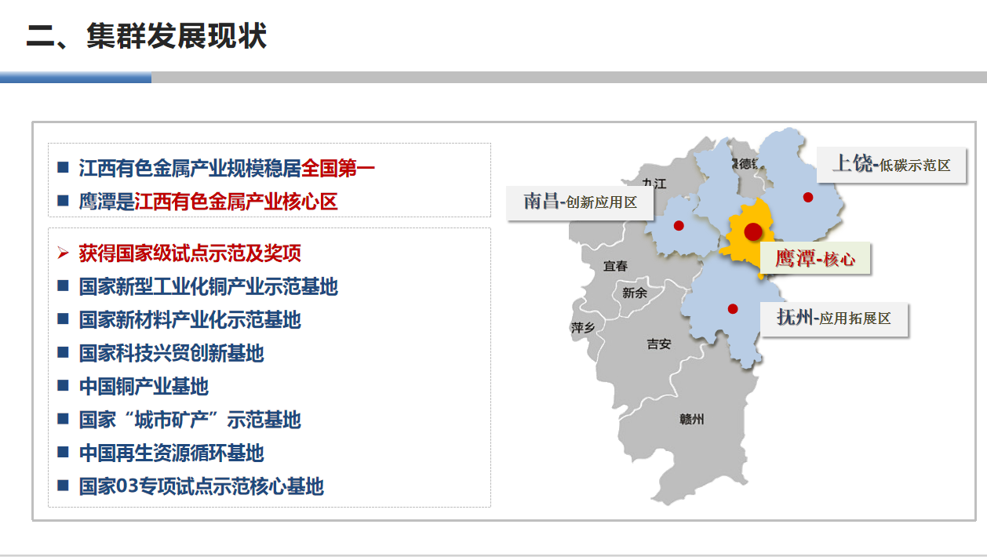Select the 鹰潭-核心 callout label
The image size is (987, 557).
point(815,258)
